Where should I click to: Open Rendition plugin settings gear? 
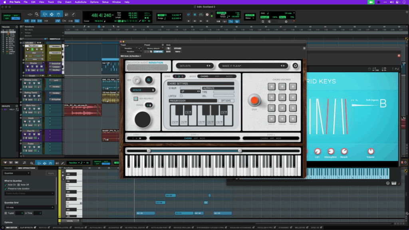[x=295, y=66]
